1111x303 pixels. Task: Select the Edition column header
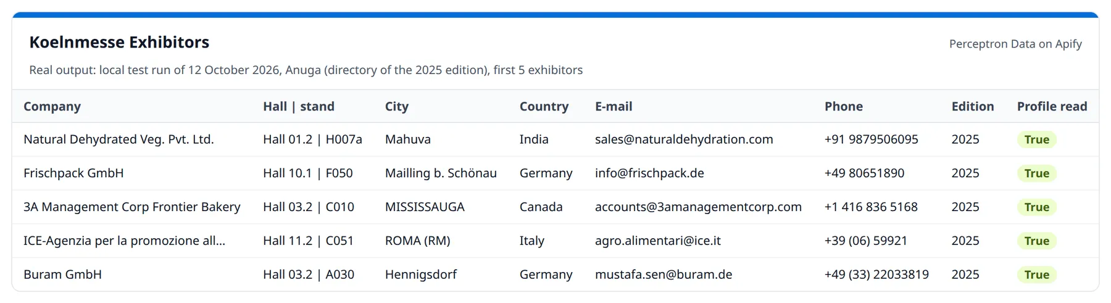click(973, 106)
